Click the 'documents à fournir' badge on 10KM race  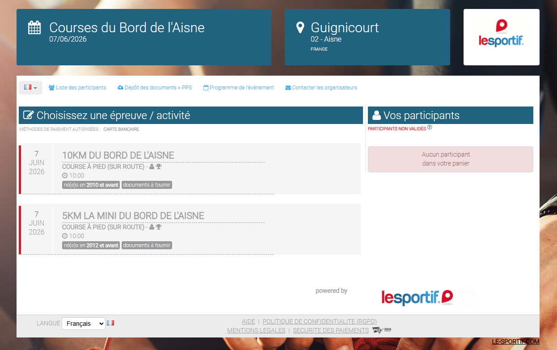147,185
